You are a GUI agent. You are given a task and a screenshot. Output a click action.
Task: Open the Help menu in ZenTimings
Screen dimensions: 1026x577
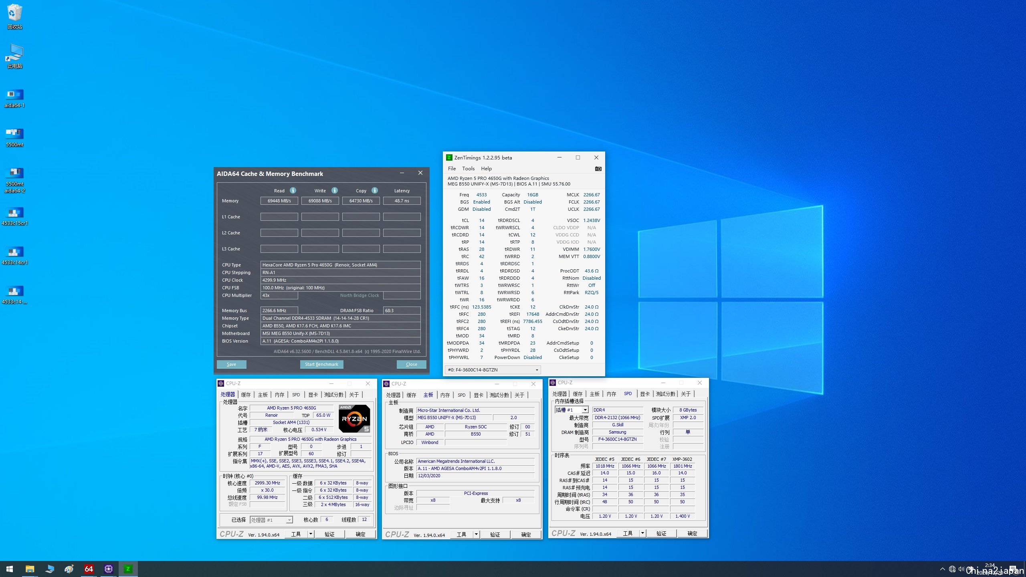pos(486,169)
